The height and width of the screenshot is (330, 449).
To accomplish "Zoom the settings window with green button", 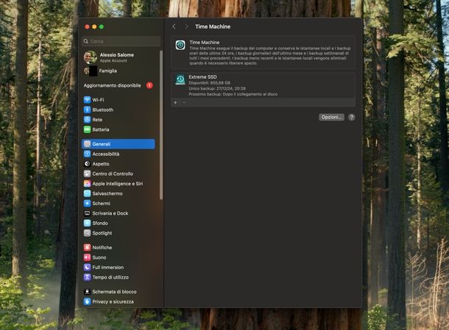I will (x=102, y=26).
